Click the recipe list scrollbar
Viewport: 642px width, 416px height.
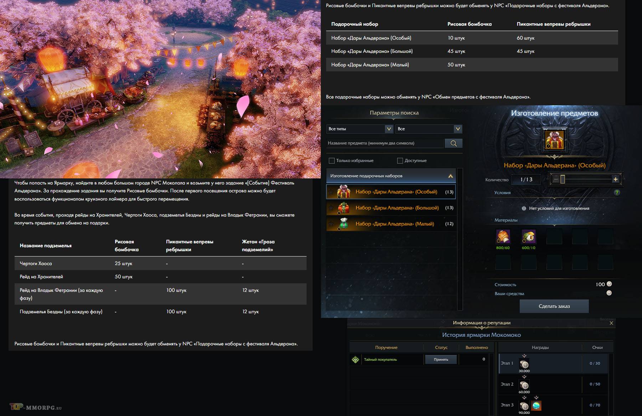460,239
